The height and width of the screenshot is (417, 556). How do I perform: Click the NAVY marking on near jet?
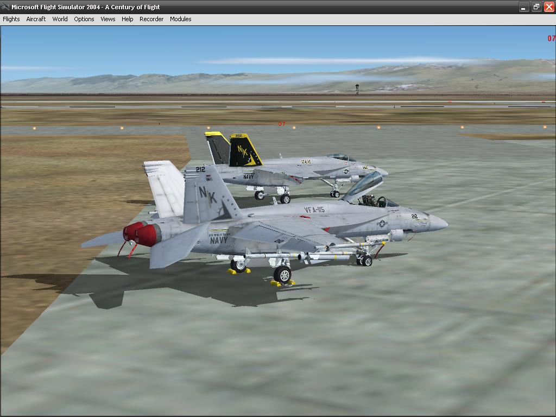point(219,240)
